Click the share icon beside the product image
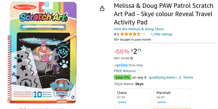Viewport: 218px width, 109px height. [102, 9]
